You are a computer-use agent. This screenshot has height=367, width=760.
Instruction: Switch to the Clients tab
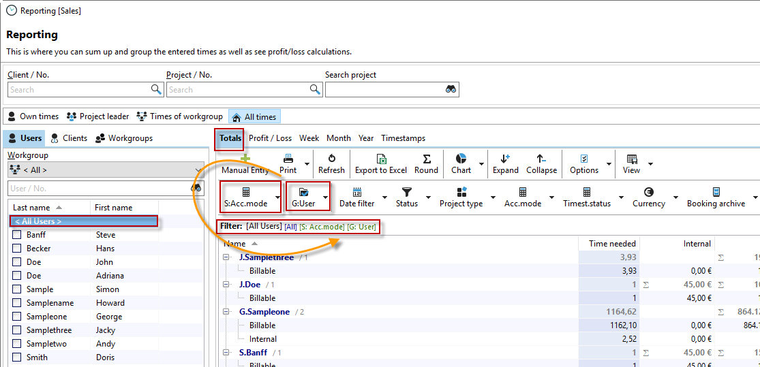pos(68,138)
